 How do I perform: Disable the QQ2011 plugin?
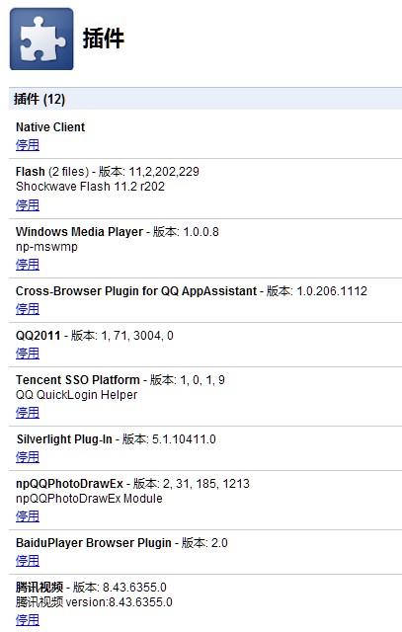pyautogui.click(x=28, y=354)
